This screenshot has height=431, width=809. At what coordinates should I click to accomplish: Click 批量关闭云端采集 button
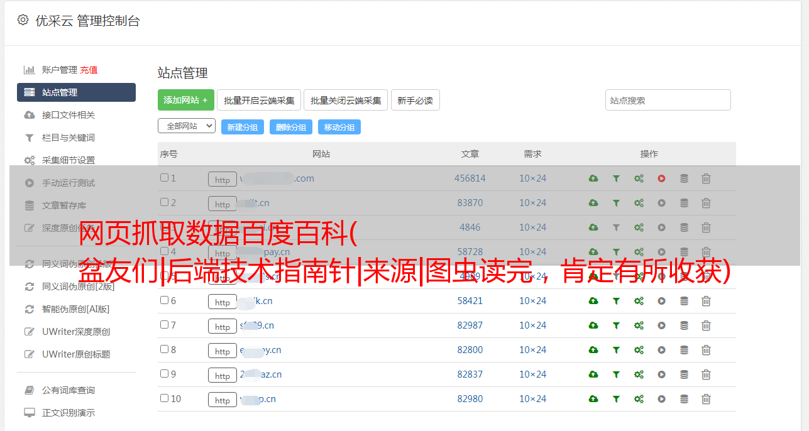coord(346,100)
